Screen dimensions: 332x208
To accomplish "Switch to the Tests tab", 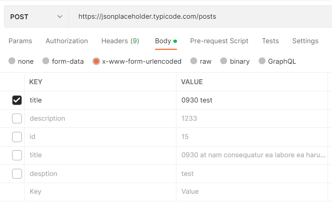I will (x=270, y=41).
